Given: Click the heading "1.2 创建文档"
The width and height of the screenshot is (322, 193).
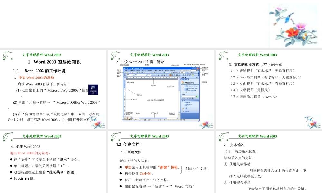Looking at the screenshot, I should [128, 144].
